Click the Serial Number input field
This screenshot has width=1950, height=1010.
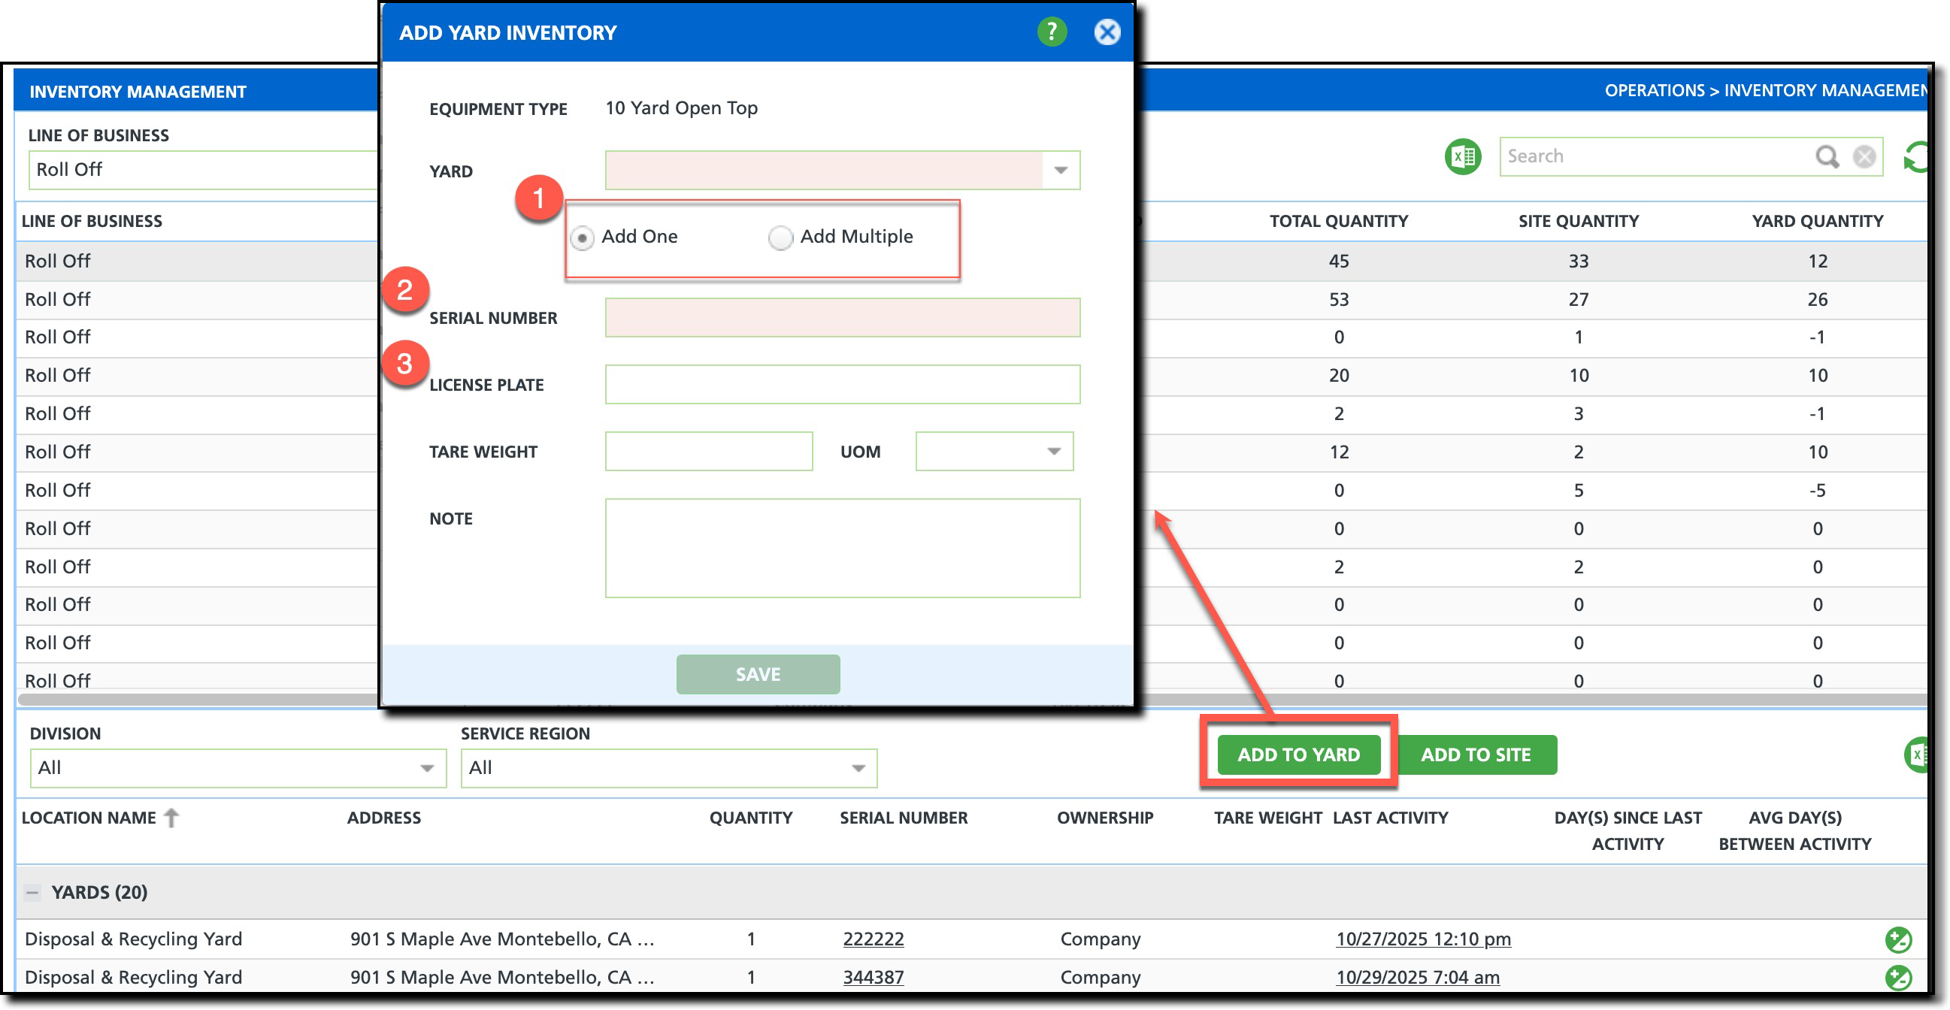[x=842, y=318]
